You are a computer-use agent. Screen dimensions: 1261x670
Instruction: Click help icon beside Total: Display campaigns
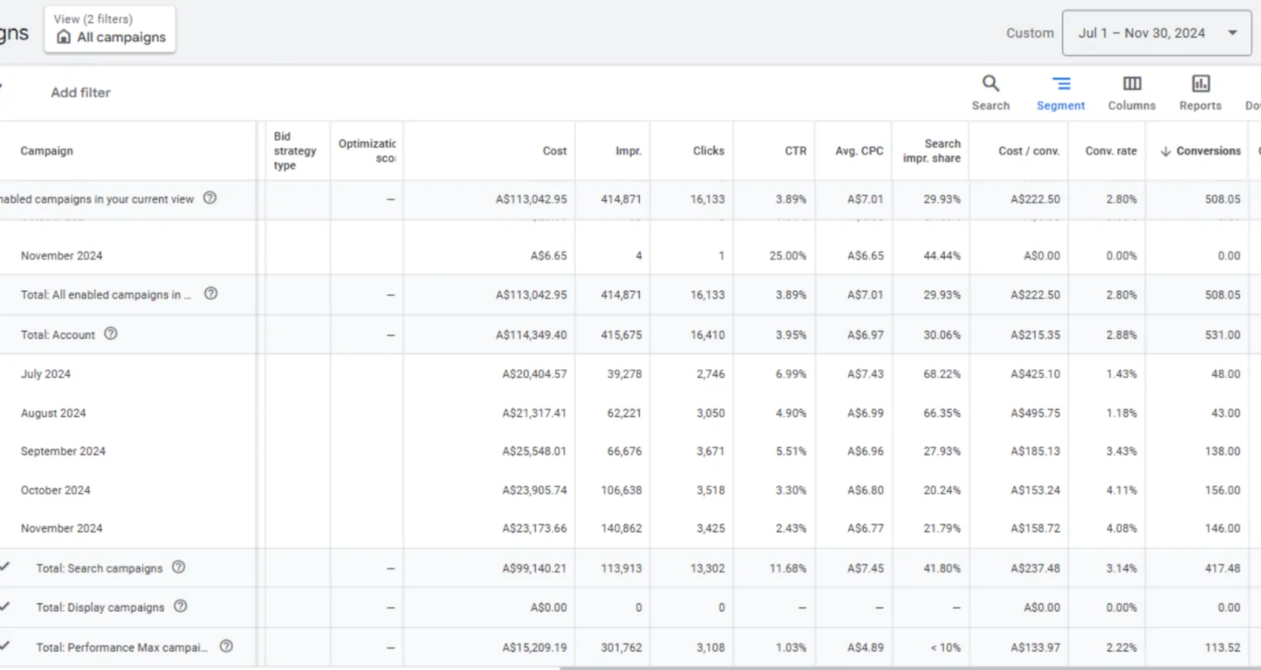pyautogui.click(x=180, y=607)
